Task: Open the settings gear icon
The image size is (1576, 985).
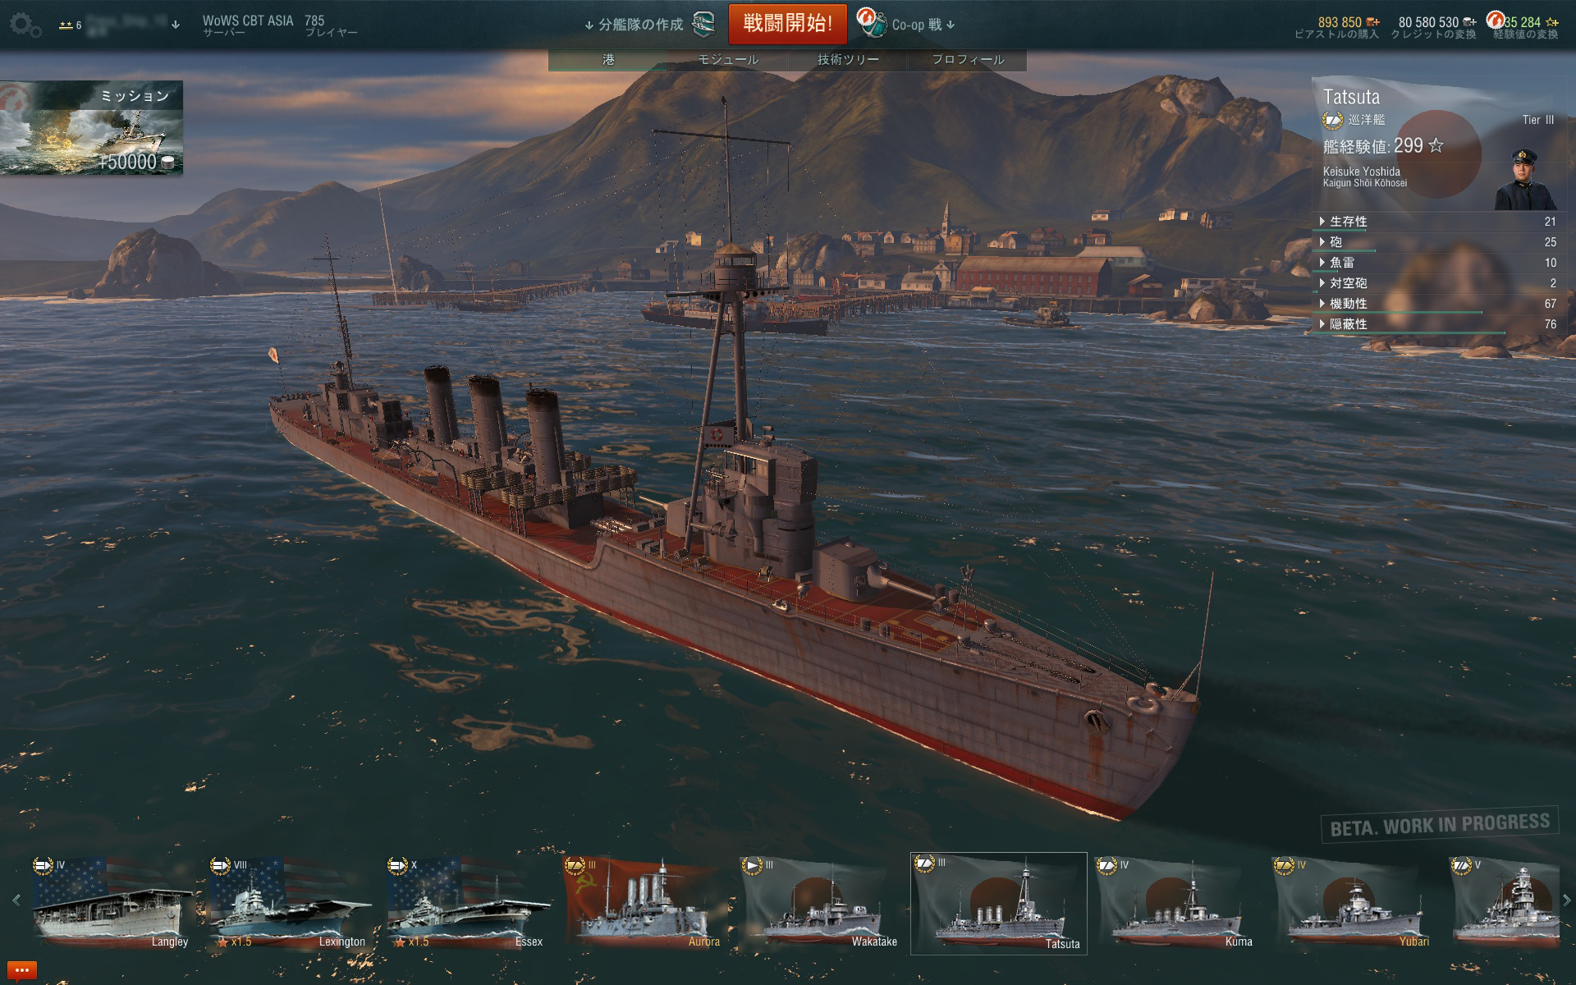Action: pos(23,25)
